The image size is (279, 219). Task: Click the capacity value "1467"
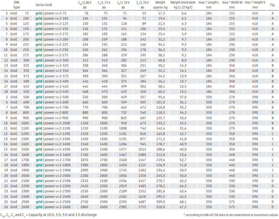coord(123,155)
